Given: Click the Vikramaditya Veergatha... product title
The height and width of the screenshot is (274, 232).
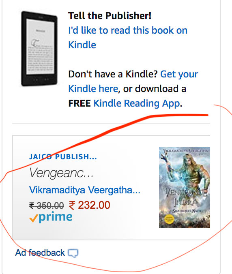Looking at the screenshot, I should (x=85, y=190).
